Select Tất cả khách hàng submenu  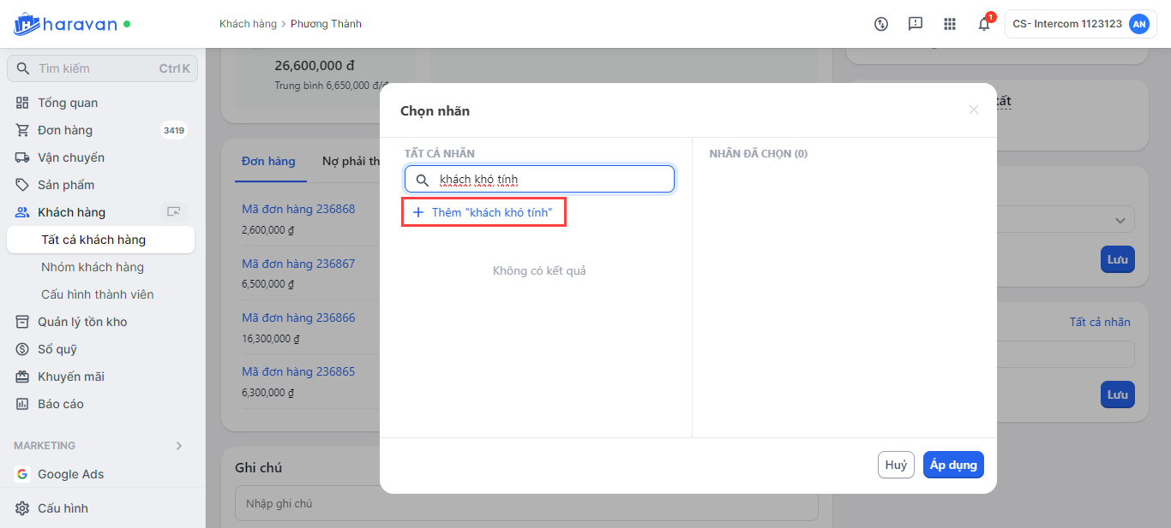pyautogui.click(x=100, y=240)
